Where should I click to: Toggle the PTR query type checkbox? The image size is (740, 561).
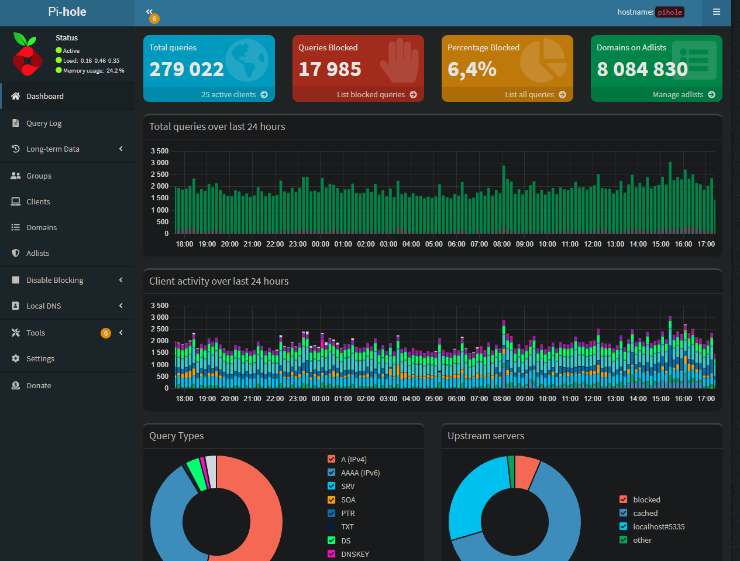pyautogui.click(x=332, y=513)
